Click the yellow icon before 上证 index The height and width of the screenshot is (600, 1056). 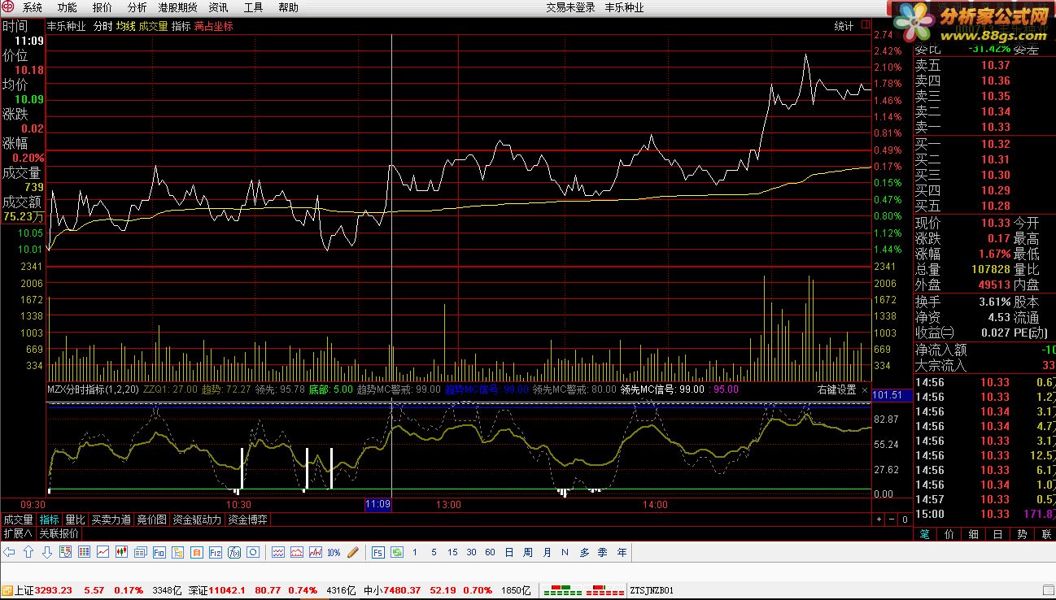(8, 590)
